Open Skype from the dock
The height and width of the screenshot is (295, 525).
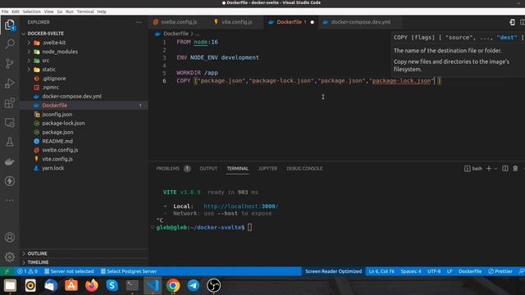pos(112,285)
